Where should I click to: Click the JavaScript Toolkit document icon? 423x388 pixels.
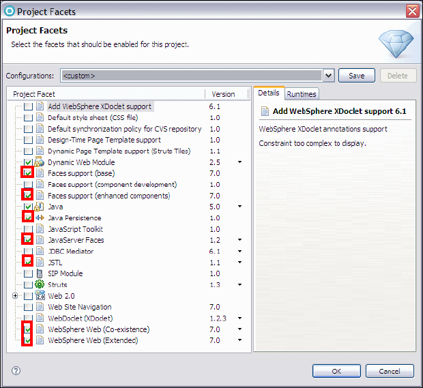[x=40, y=229]
